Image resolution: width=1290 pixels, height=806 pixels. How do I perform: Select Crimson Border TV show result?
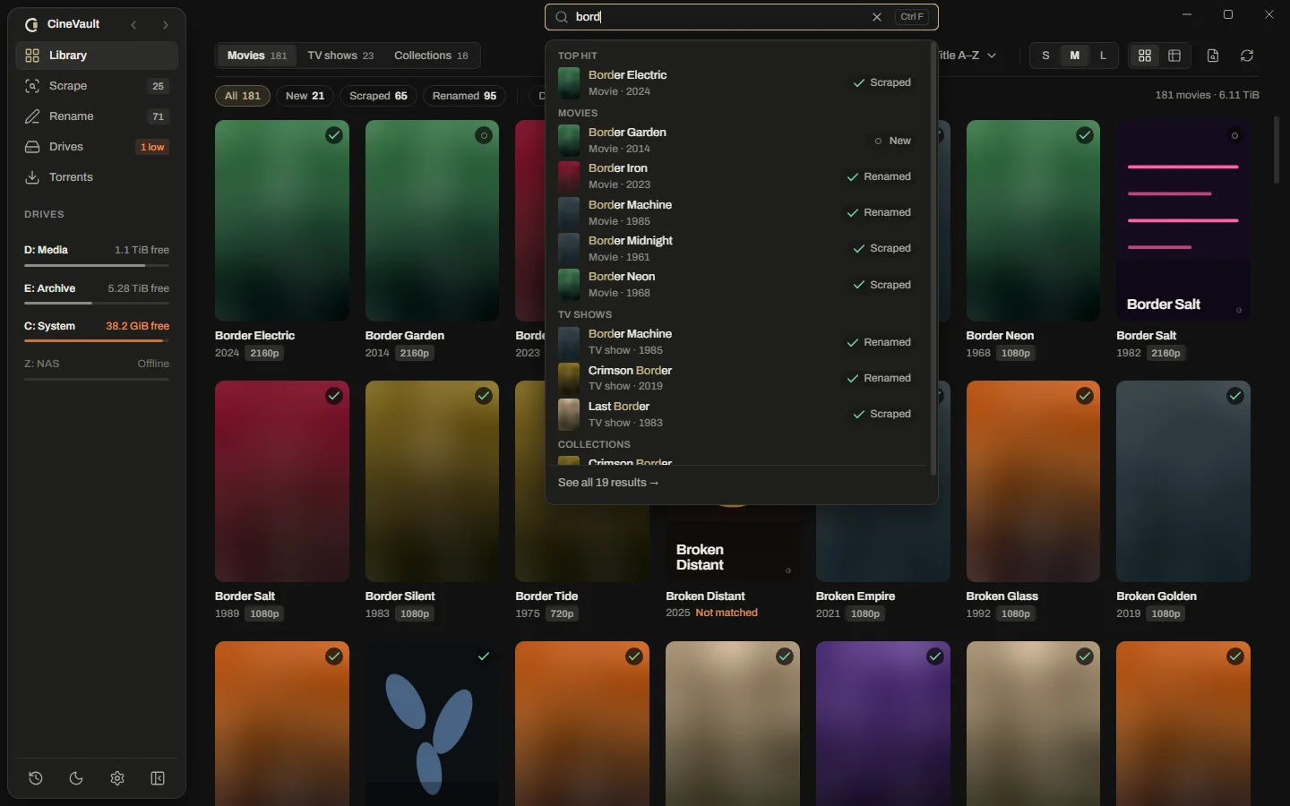(x=738, y=378)
